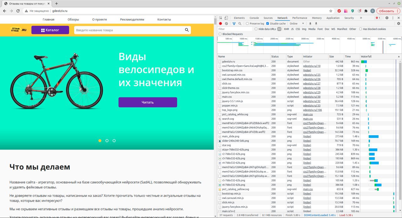
Task: Enable Preserve log checkbox
Action: point(247,24)
